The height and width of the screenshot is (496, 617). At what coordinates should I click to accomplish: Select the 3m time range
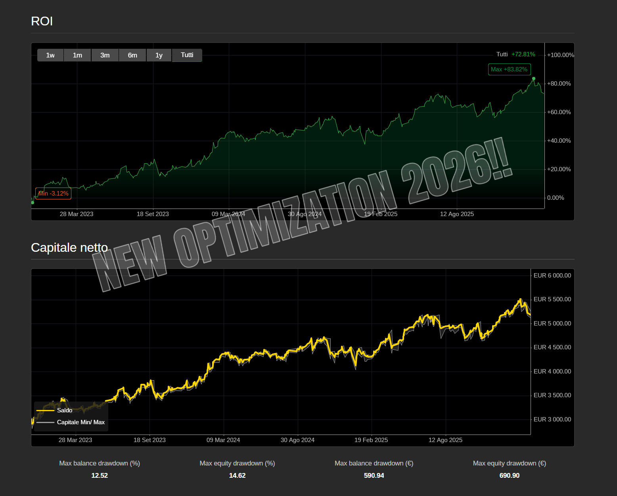pyautogui.click(x=105, y=55)
